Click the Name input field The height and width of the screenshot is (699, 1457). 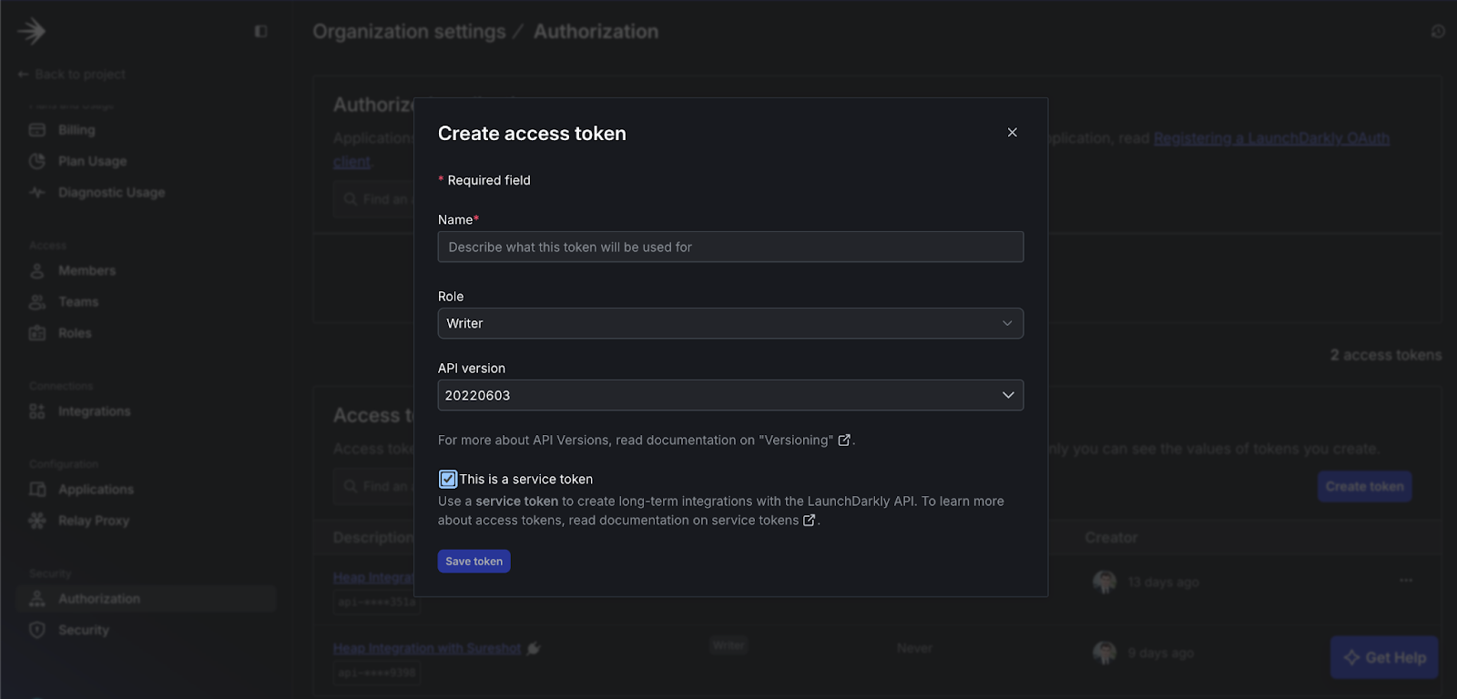[x=729, y=248]
